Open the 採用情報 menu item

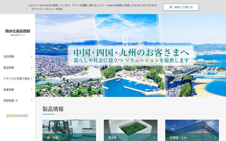tap(18, 100)
